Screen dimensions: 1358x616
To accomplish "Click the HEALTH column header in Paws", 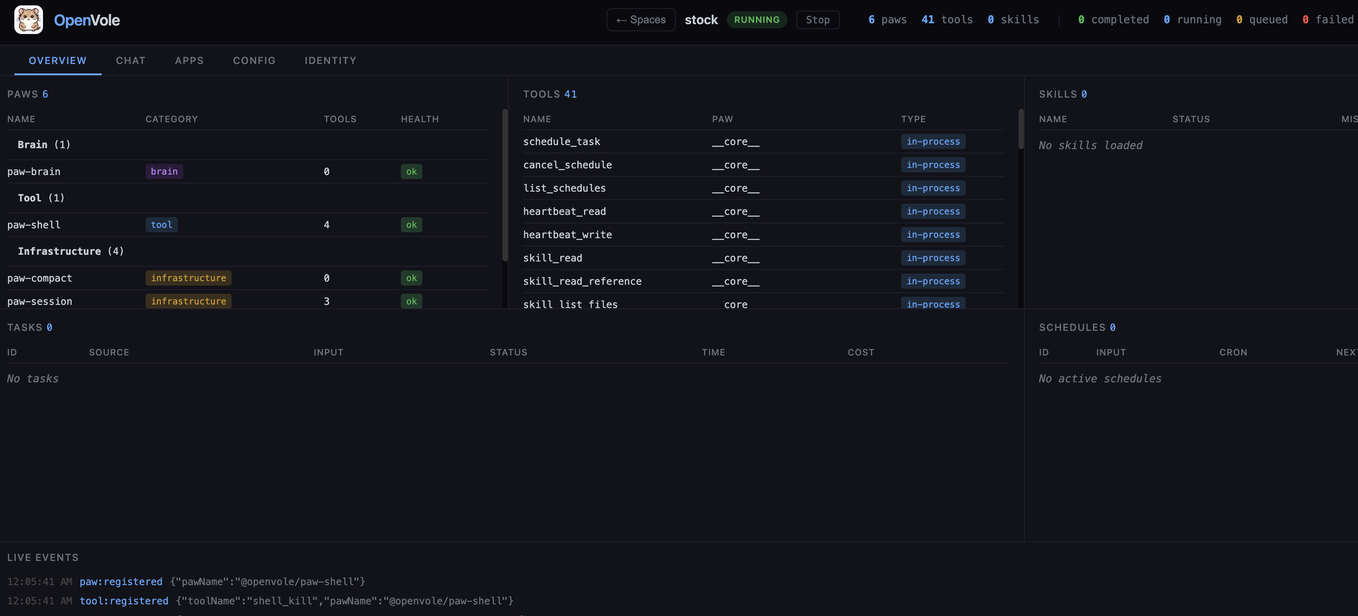I will point(420,119).
